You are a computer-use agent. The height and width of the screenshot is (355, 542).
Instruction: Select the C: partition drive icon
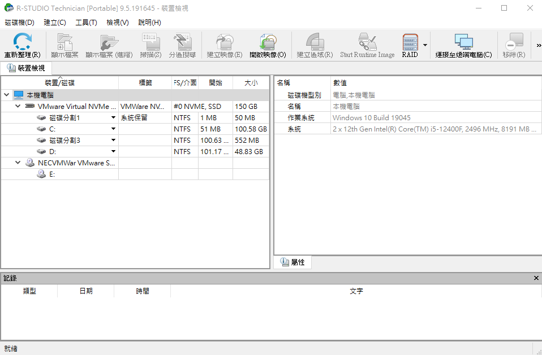tap(41, 129)
